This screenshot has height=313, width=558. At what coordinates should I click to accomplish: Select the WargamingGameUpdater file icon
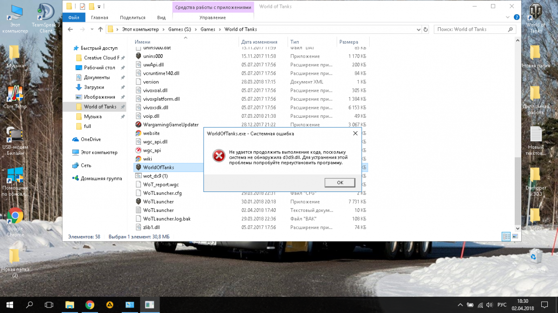(139, 125)
